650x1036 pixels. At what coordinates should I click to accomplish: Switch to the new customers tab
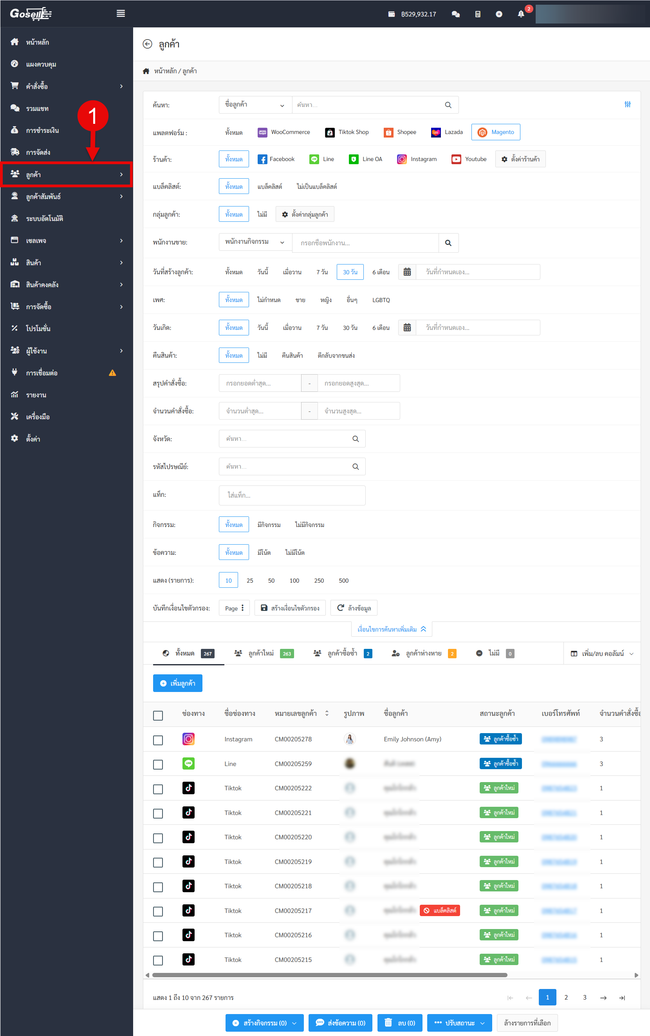[x=264, y=654]
